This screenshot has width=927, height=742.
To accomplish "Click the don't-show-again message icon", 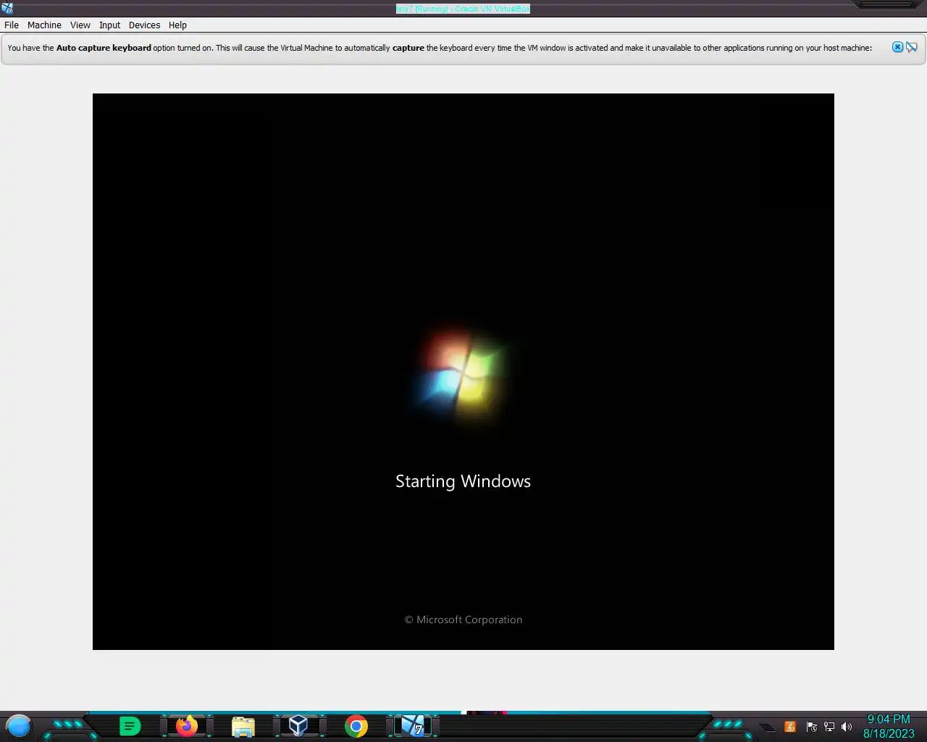I will [912, 47].
